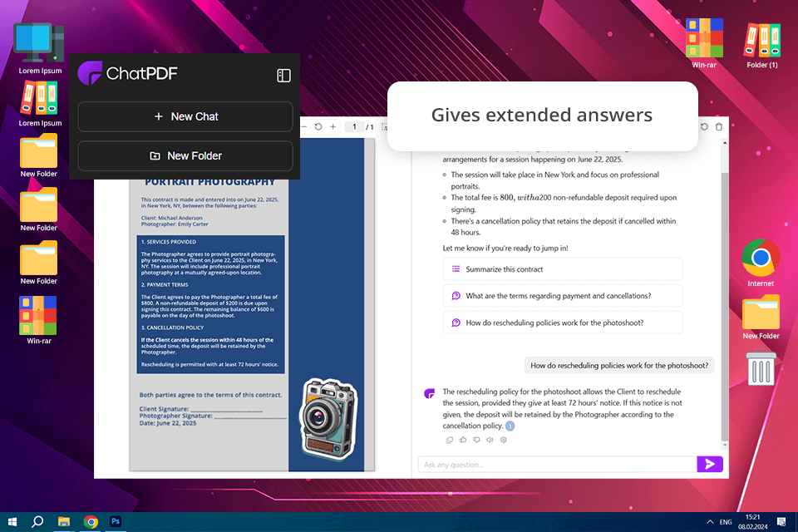Click the 'Ask any question...' input field
The height and width of the screenshot is (532, 798).
[x=557, y=465]
